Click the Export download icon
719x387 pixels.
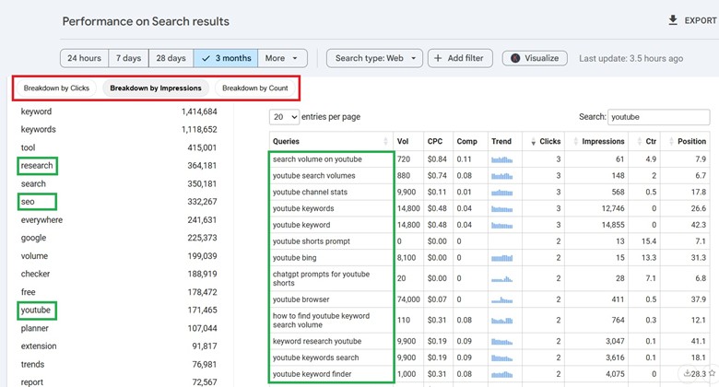673,20
